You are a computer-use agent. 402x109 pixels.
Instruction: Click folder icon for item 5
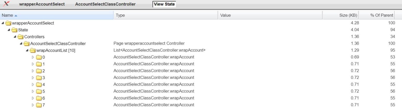tap(39, 91)
